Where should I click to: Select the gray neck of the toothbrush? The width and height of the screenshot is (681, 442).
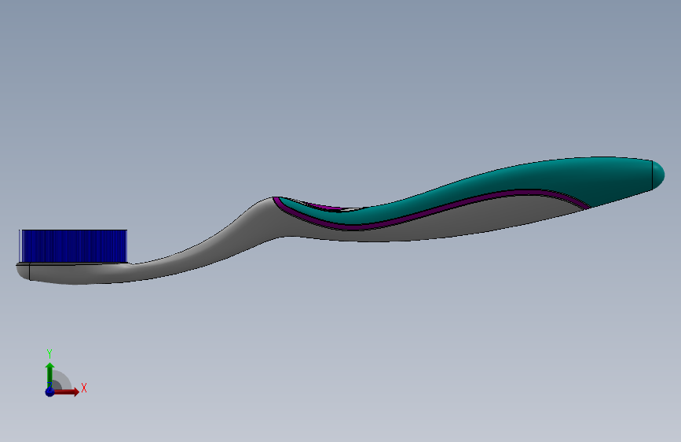[x=208, y=248]
